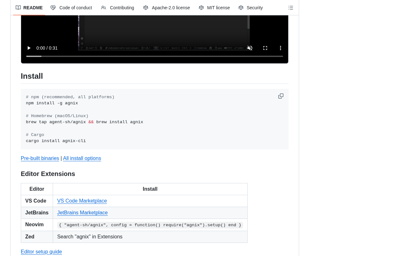Click the Neovim config code snippet

150,225
